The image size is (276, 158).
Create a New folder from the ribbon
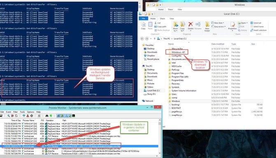pos(207,27)
